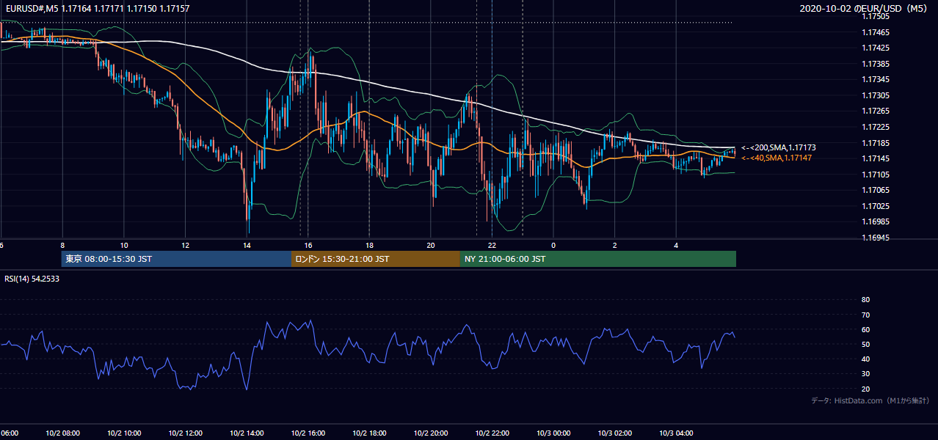Click price level 1.17225 on the axis
This screenshot has width=938, height=440.
pos(875,127)
